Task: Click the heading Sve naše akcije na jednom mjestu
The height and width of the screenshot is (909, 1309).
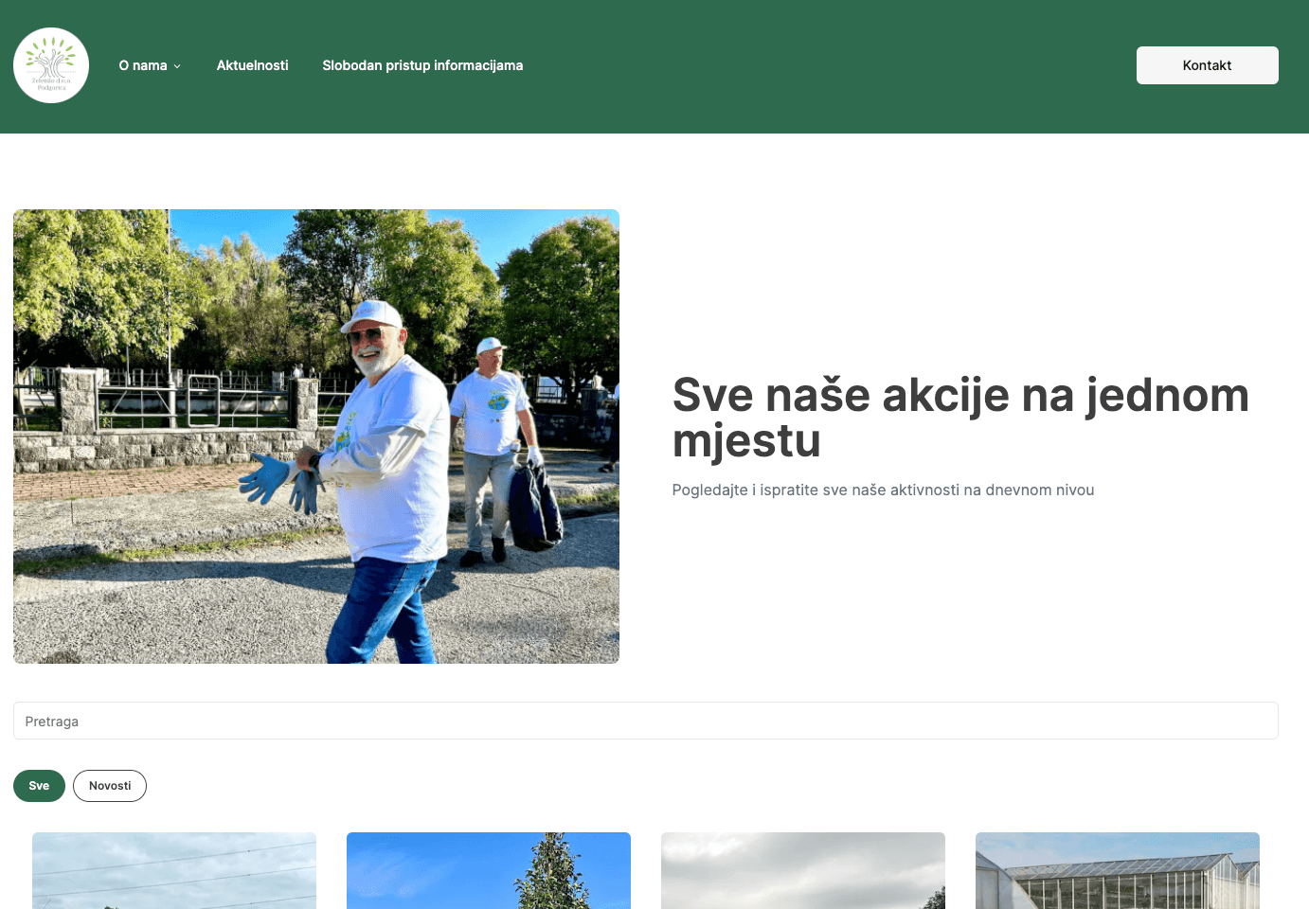Action: 959,418
